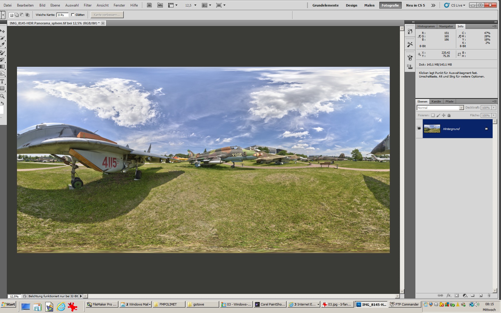Add a layer mask to Hintergrund
501x313 pixels.
pyautogui.click(x=457, y=296)
